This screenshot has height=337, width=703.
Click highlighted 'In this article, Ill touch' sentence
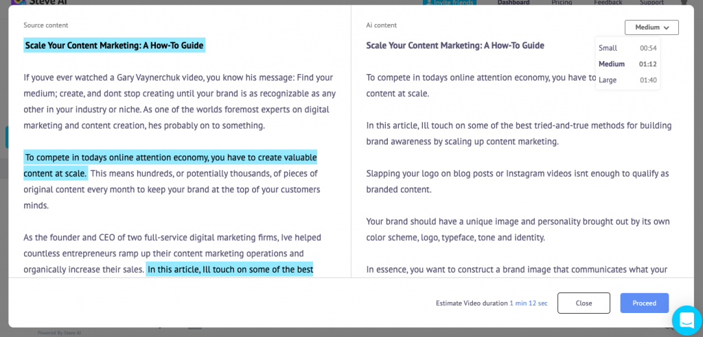[229, 269]
